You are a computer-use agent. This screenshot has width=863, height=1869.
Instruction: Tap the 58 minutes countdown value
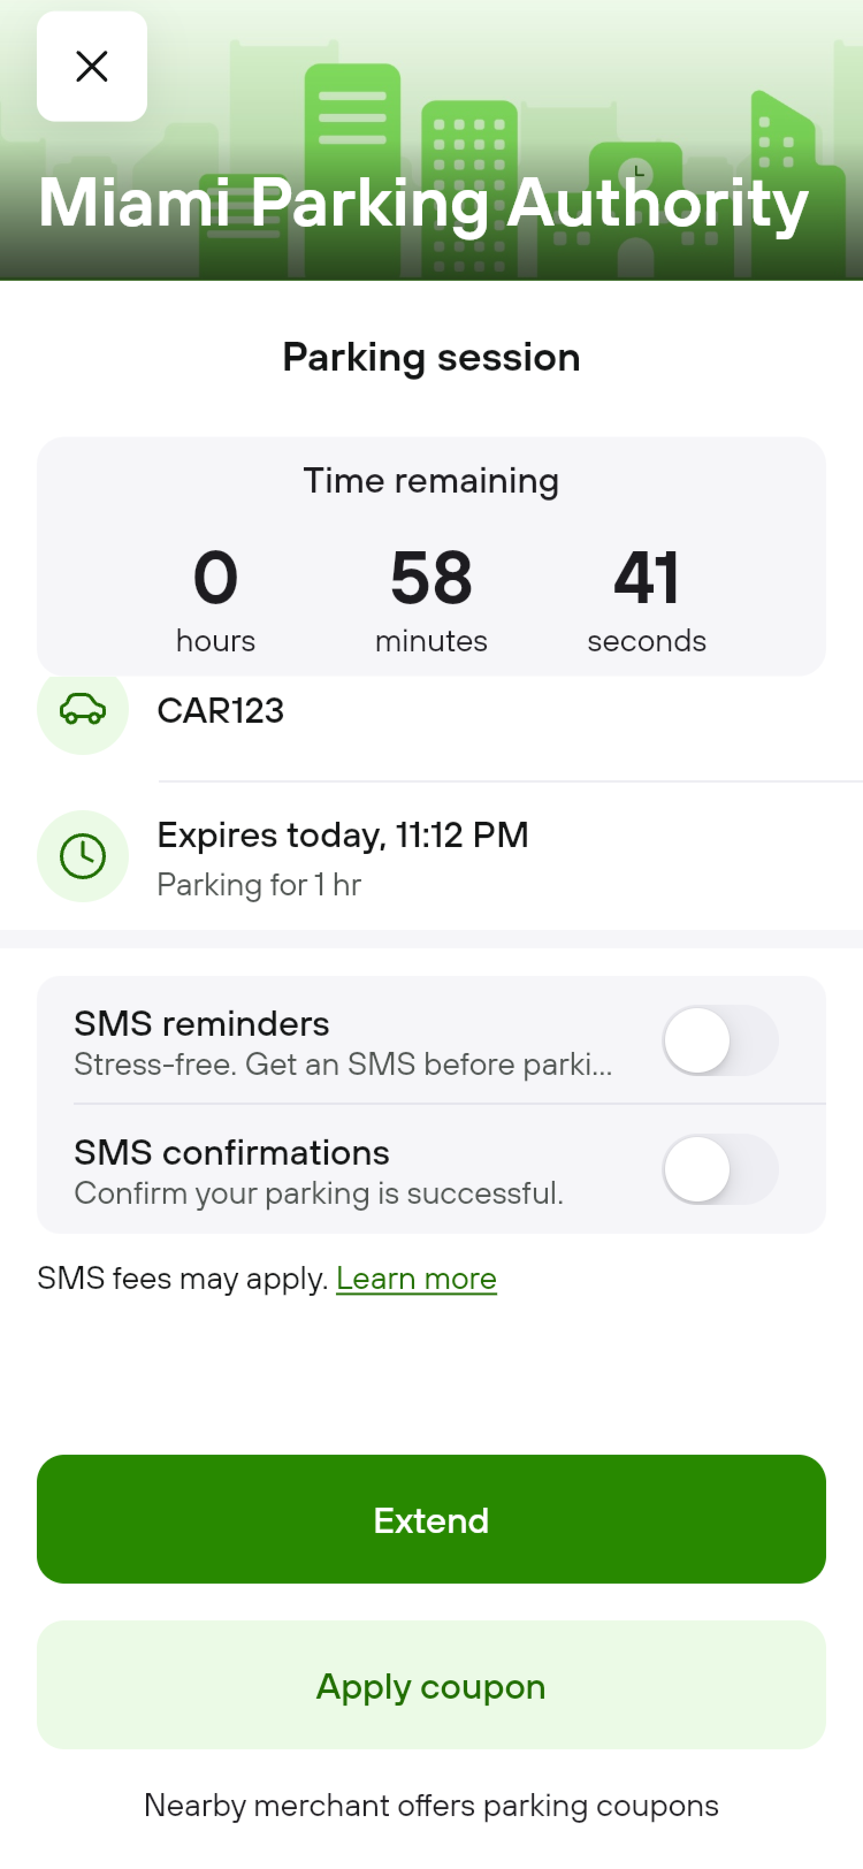431,578
